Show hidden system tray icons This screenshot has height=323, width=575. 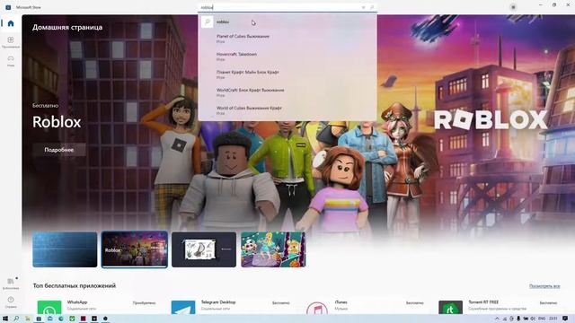[x=497, y=319]
